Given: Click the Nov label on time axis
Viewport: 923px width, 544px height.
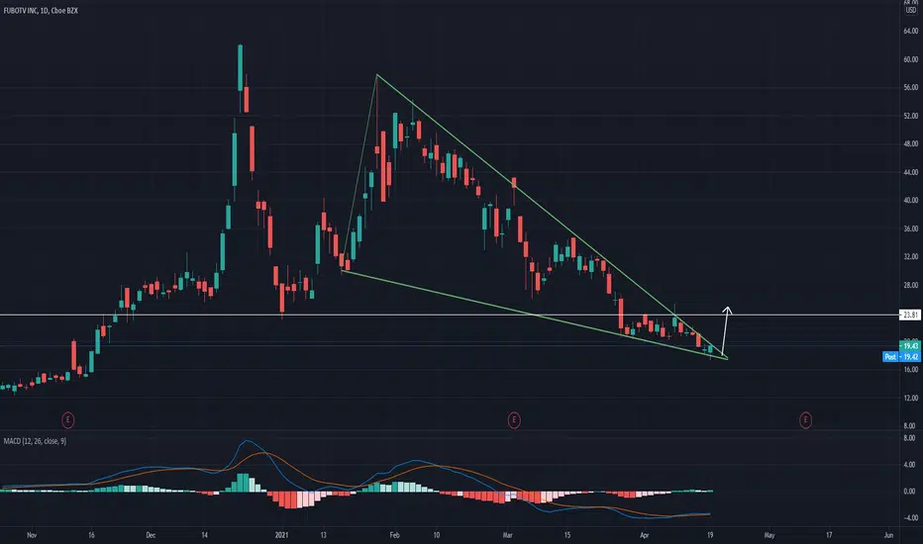Looking at the screenshot, I should click(32, 535).
